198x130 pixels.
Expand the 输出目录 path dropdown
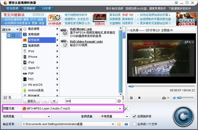point(113,124)
